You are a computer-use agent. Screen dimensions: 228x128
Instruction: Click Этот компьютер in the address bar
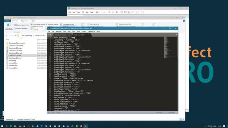click(27, 36)
